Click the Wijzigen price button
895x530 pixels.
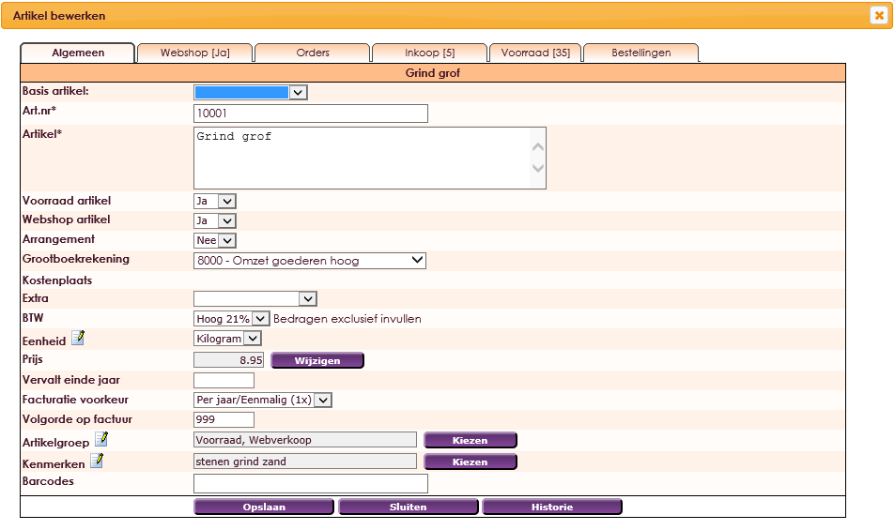point(317,361)
